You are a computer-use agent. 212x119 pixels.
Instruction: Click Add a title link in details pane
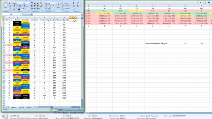point(42,116)
